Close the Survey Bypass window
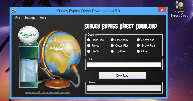This screenshot has height=101, width=193. tap(162, 10)
